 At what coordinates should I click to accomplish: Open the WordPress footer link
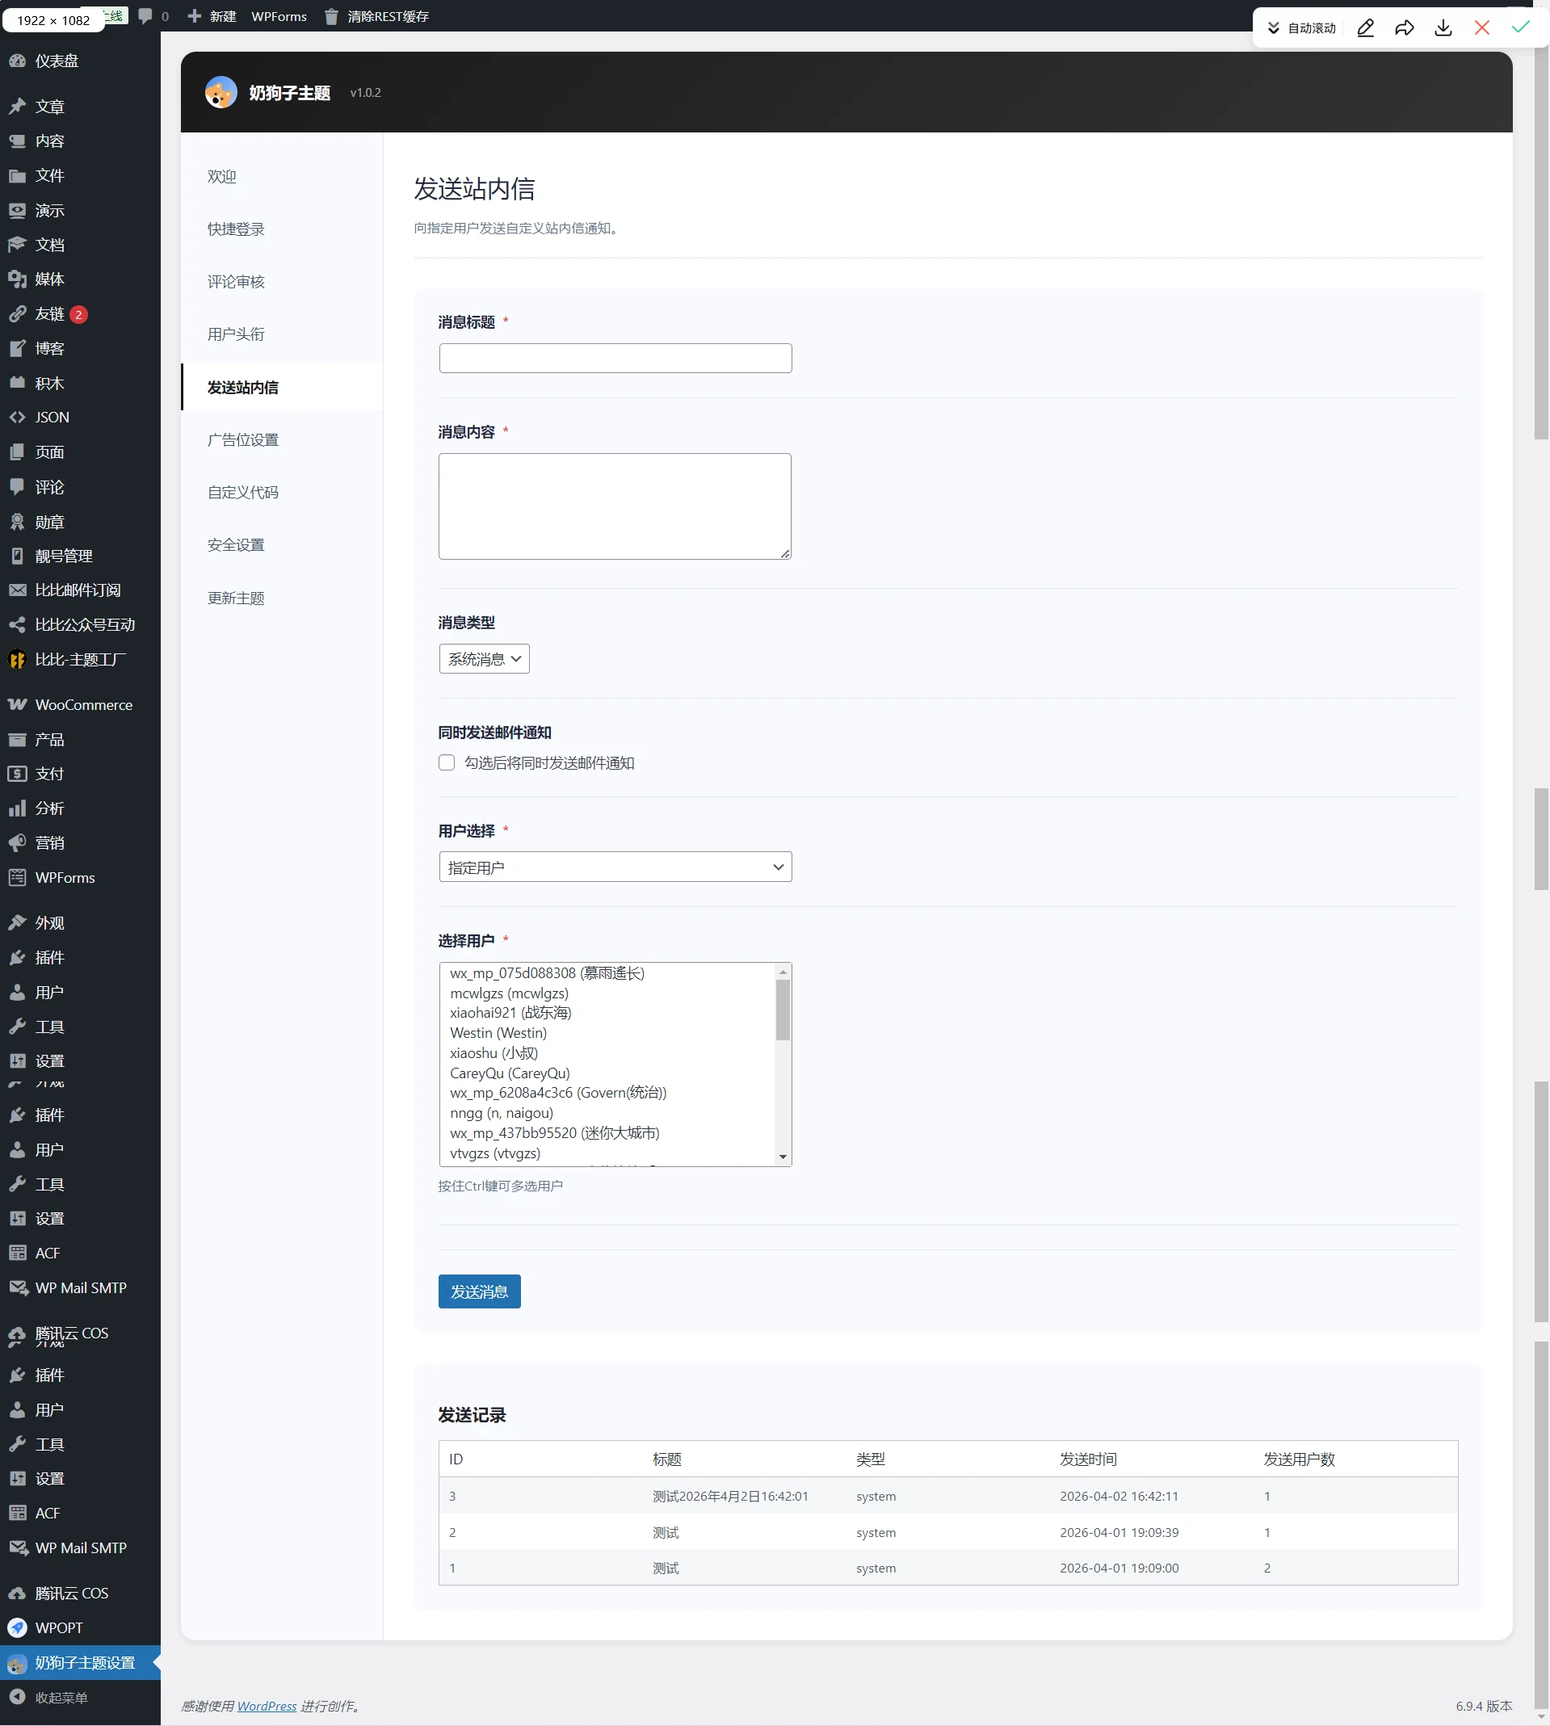pos(267,1706)
